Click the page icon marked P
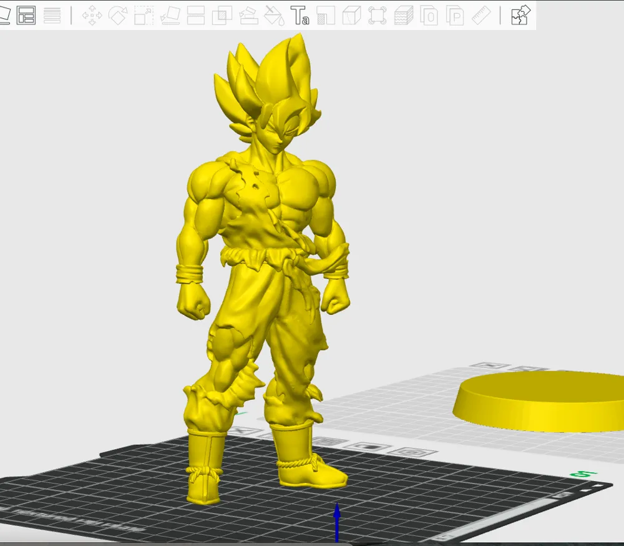 point(455,16)
